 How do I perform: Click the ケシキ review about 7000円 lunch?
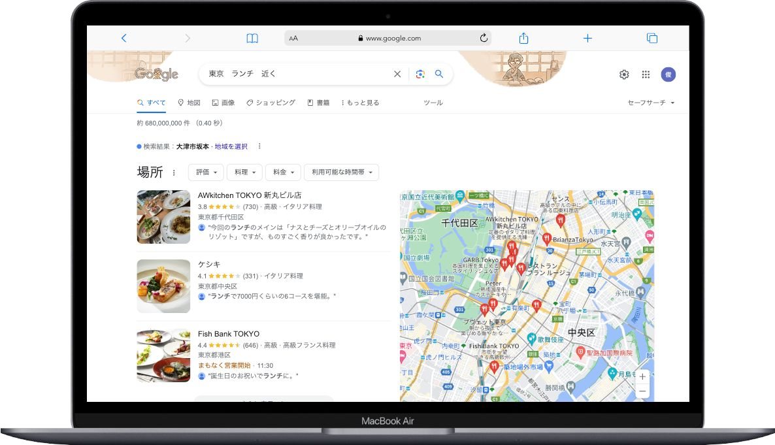[x=271, y=296]
